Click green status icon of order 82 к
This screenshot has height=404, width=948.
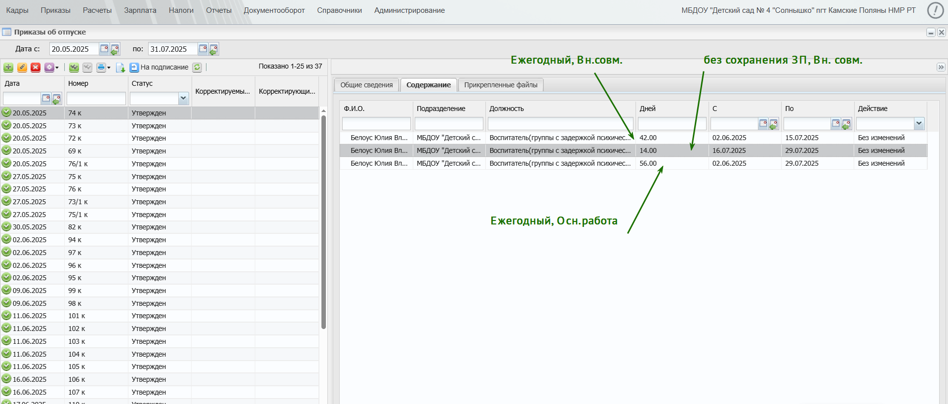tap(6, 226)
